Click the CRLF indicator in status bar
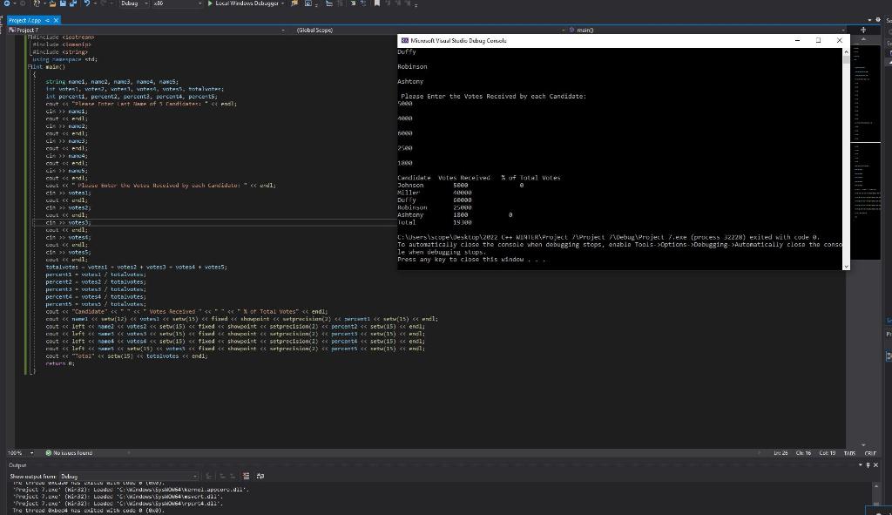Viewport: 892px width, 515px height. point(871,452)
